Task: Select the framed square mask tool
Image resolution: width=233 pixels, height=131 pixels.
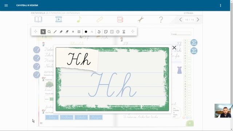Action: [79, 32]
